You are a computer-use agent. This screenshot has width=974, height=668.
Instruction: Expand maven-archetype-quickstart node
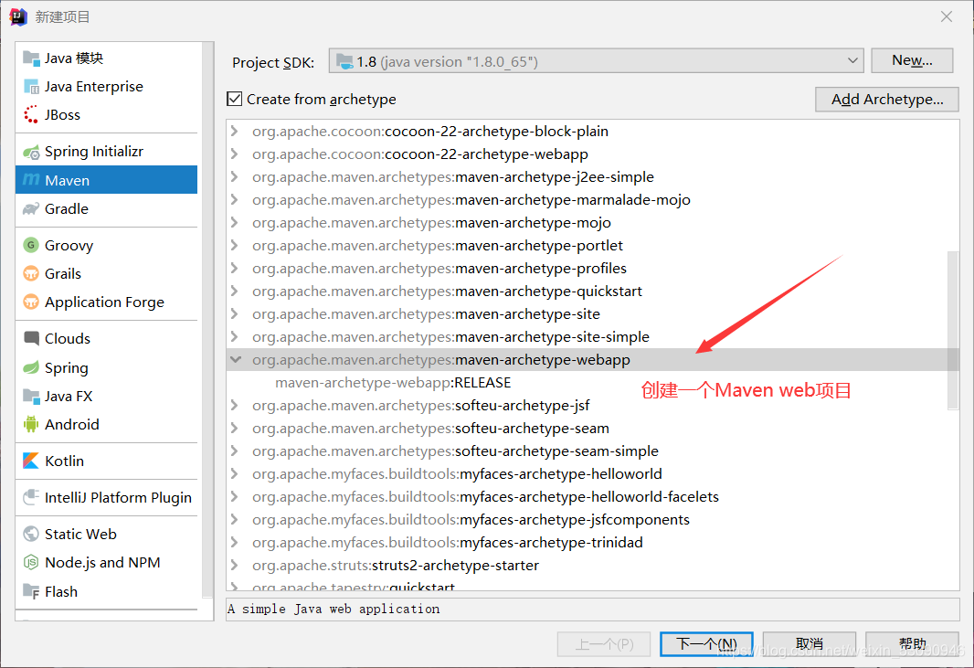pyautogui.click(x=234, y=291)
